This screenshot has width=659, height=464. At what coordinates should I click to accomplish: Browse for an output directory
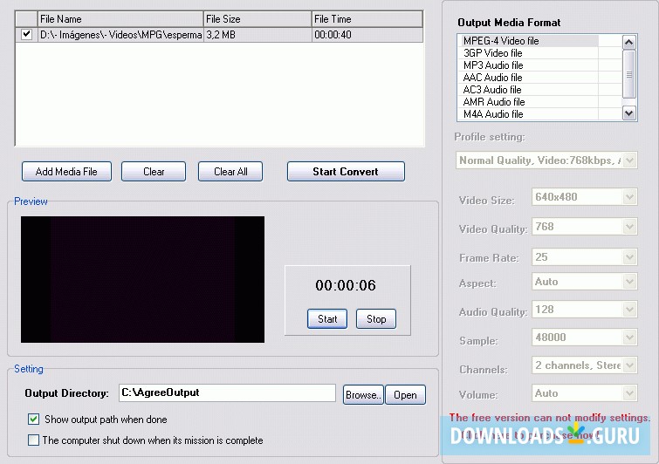coord(363,395)
